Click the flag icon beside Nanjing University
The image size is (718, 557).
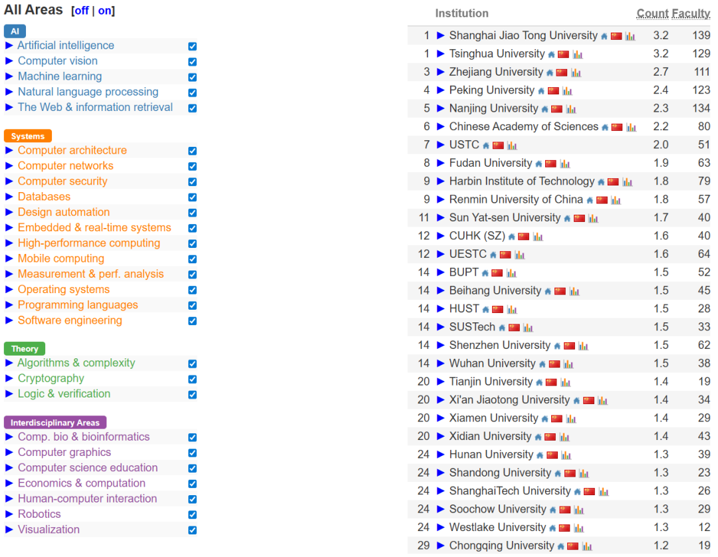557,108
